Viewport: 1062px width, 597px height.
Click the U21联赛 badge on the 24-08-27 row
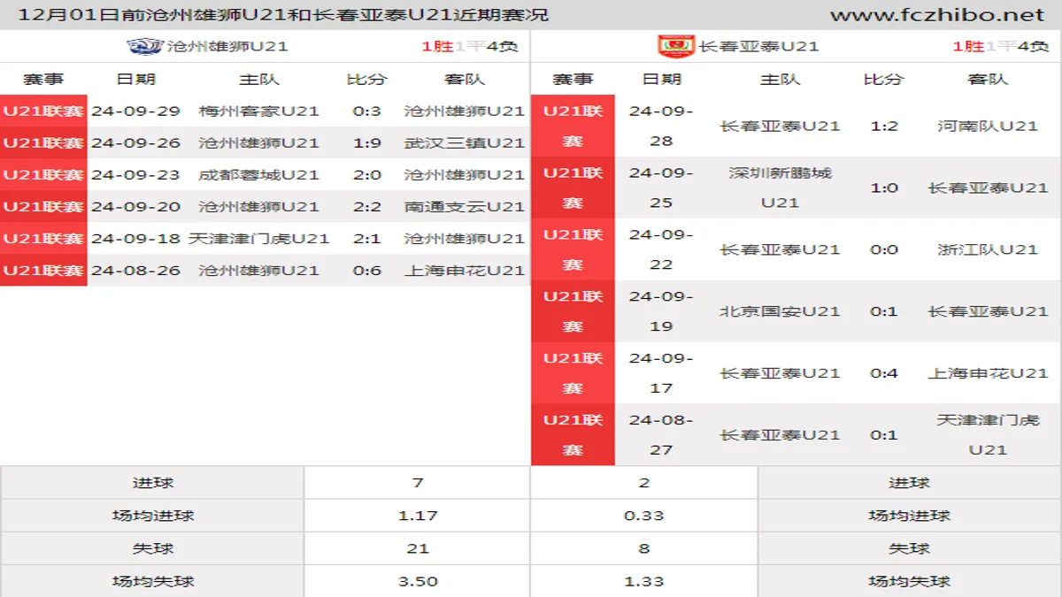coord(573,434)
